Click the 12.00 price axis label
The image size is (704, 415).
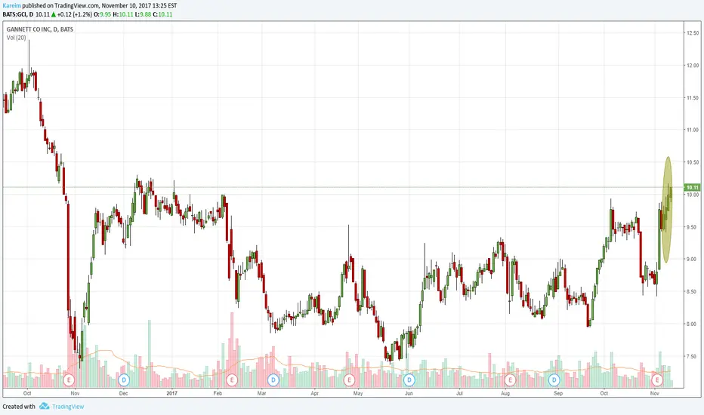[x=693, y=66]
